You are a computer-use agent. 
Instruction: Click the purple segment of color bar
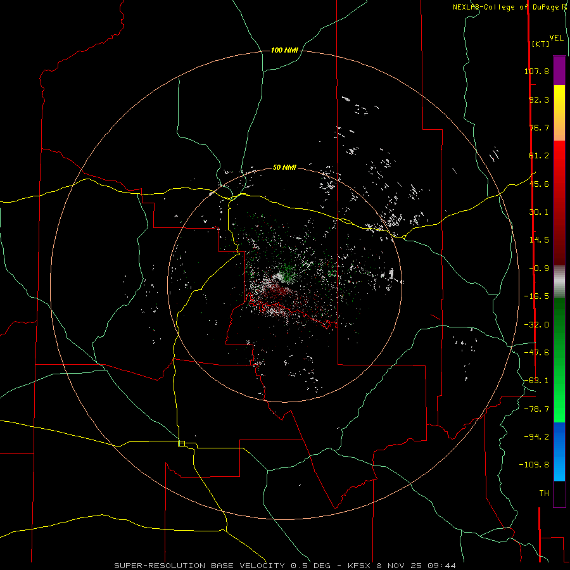559,70
